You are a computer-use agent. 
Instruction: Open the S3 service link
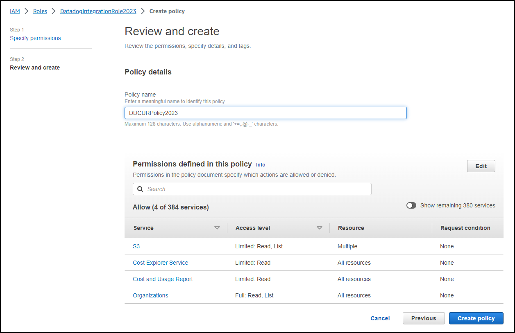click(x=136, y=246)
